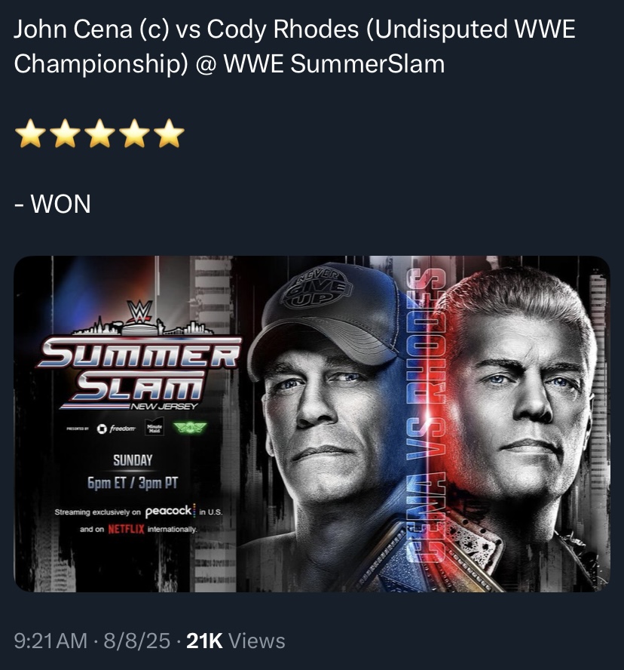This screenshot has height=670, width=624.
Task: Open the 21K Views count
Action: pyautogui.click(x=236, y=641)
